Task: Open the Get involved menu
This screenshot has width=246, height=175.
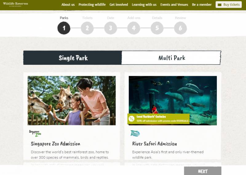Action: pyautogui.click(x=119, y=5)
